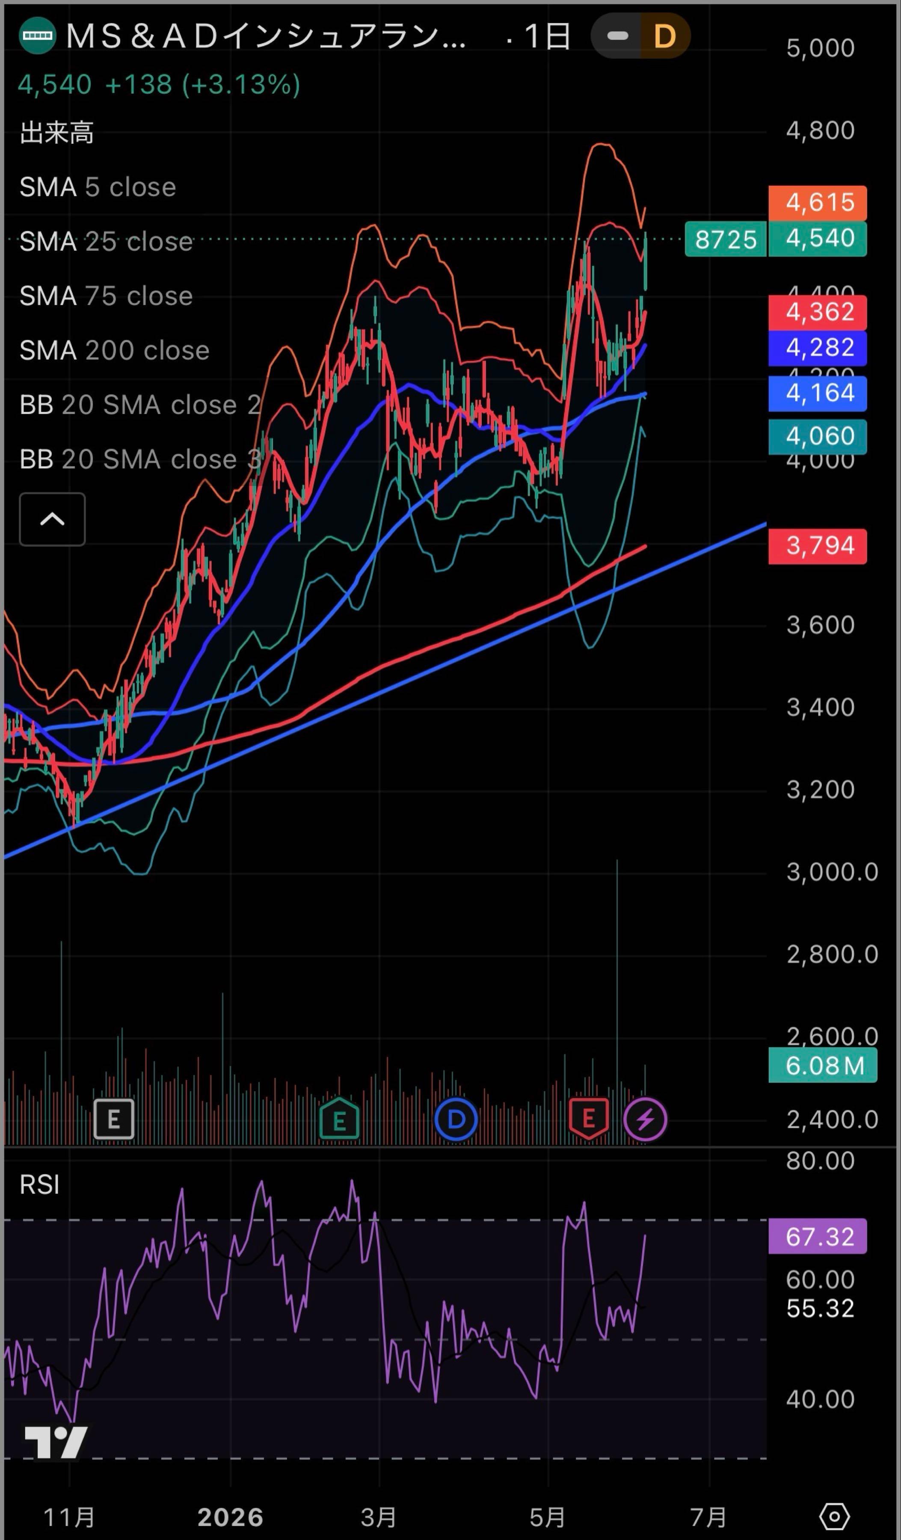901x1540 pixels.
Task: Open the green E earnings marker
Action: [x=339, y=1119]
